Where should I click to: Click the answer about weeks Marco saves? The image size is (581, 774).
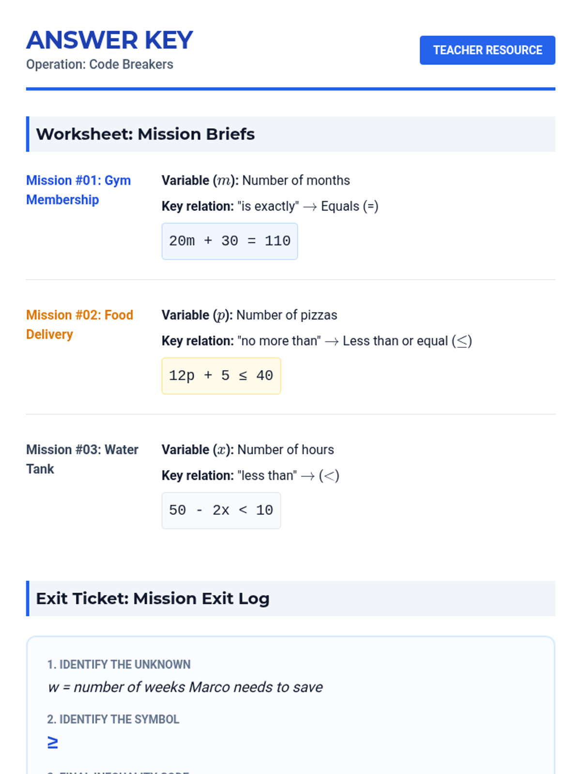(x=185, y=687)
